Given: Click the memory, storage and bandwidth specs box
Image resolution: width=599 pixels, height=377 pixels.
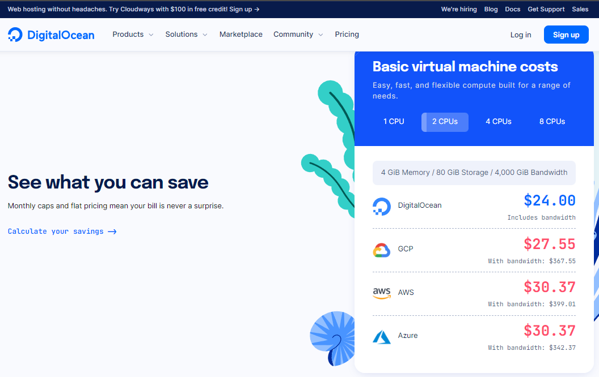Looking at the screenshot, I should 474,173.
